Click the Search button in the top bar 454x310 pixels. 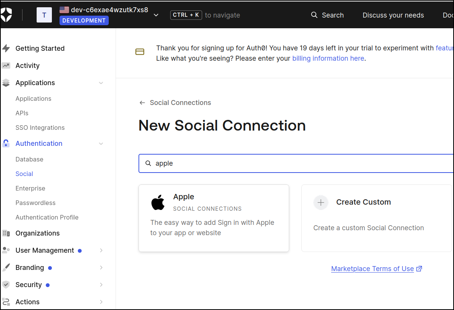pyautogui.click(x=327, y=15)
